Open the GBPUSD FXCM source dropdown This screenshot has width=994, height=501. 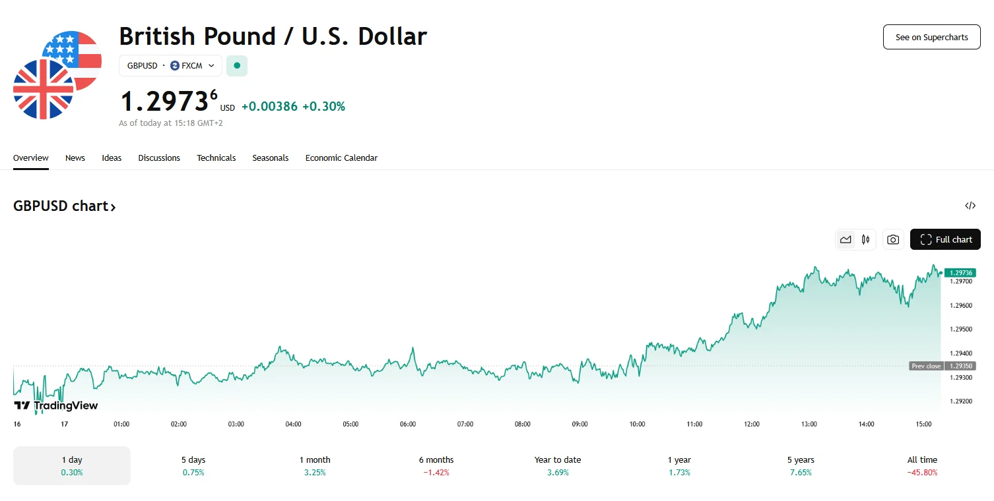(x=170, y=66)
